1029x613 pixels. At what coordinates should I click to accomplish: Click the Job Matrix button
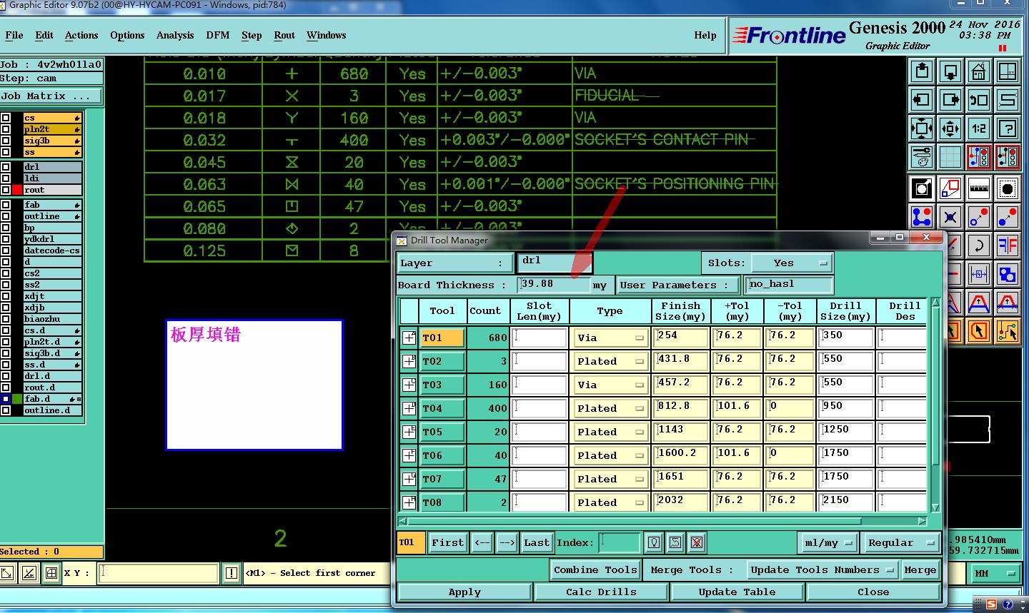[51, 96]
